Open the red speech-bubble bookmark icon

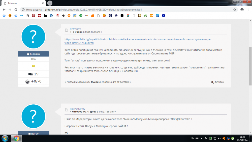click(x=39, y=16)
